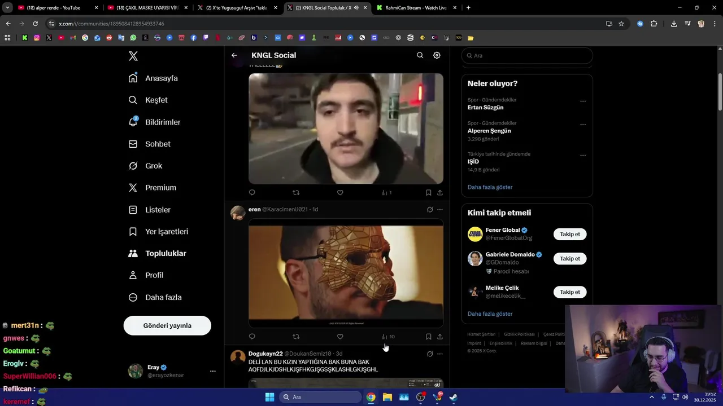
Task: Switch to RahmiCan Stream tab
Action: pos(416,8)
